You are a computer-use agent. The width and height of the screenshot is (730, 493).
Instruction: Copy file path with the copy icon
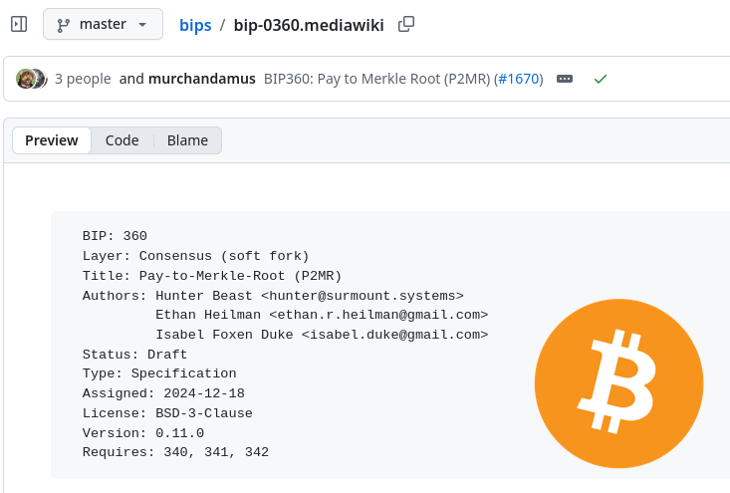pos(406,24)
